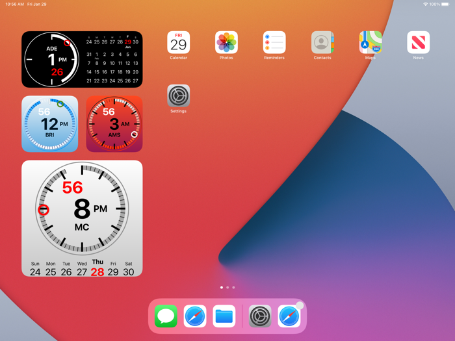Go to the third home screen page dot
Viewport: 455px width, 341px height.
click(x=233, y=287)
